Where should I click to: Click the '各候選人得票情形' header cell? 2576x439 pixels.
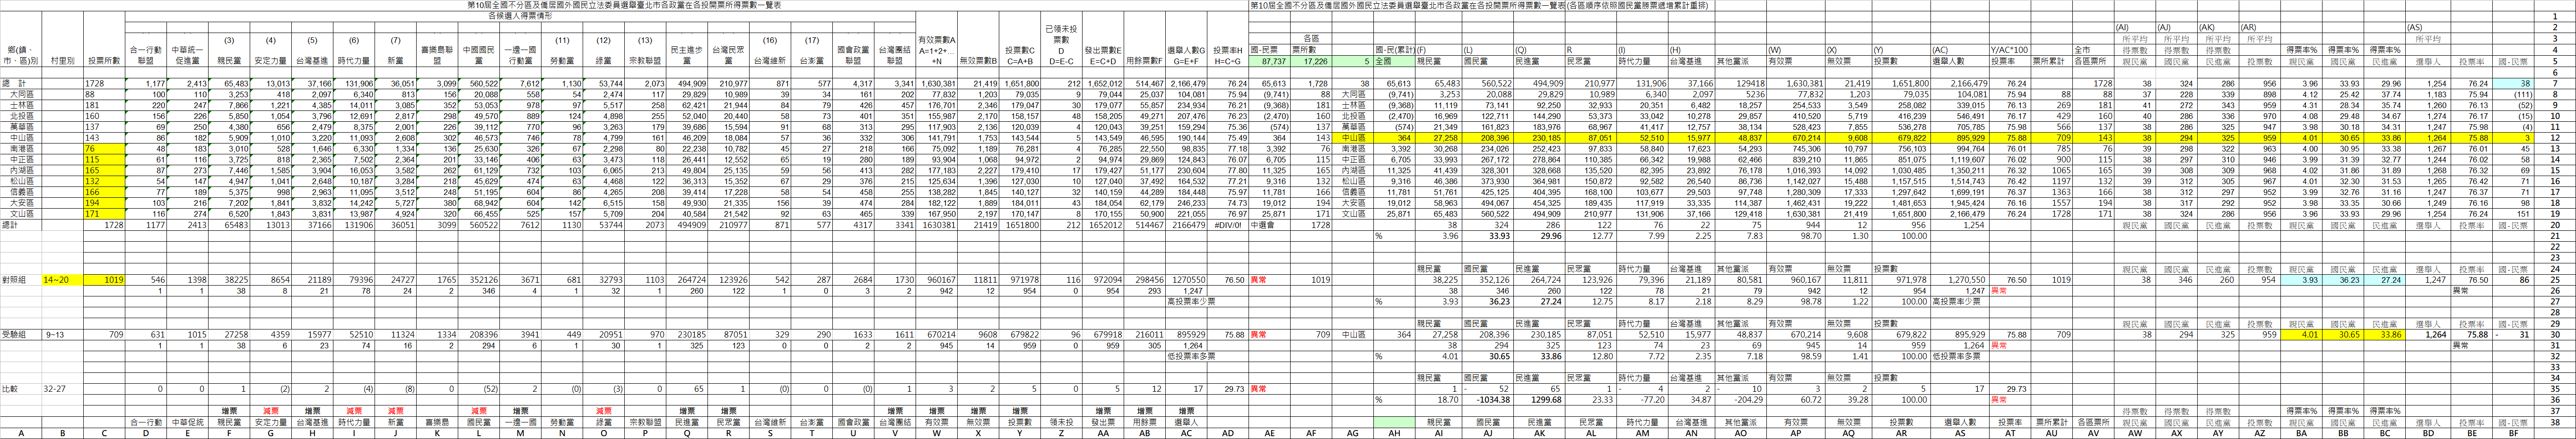(x=521, y=17)
